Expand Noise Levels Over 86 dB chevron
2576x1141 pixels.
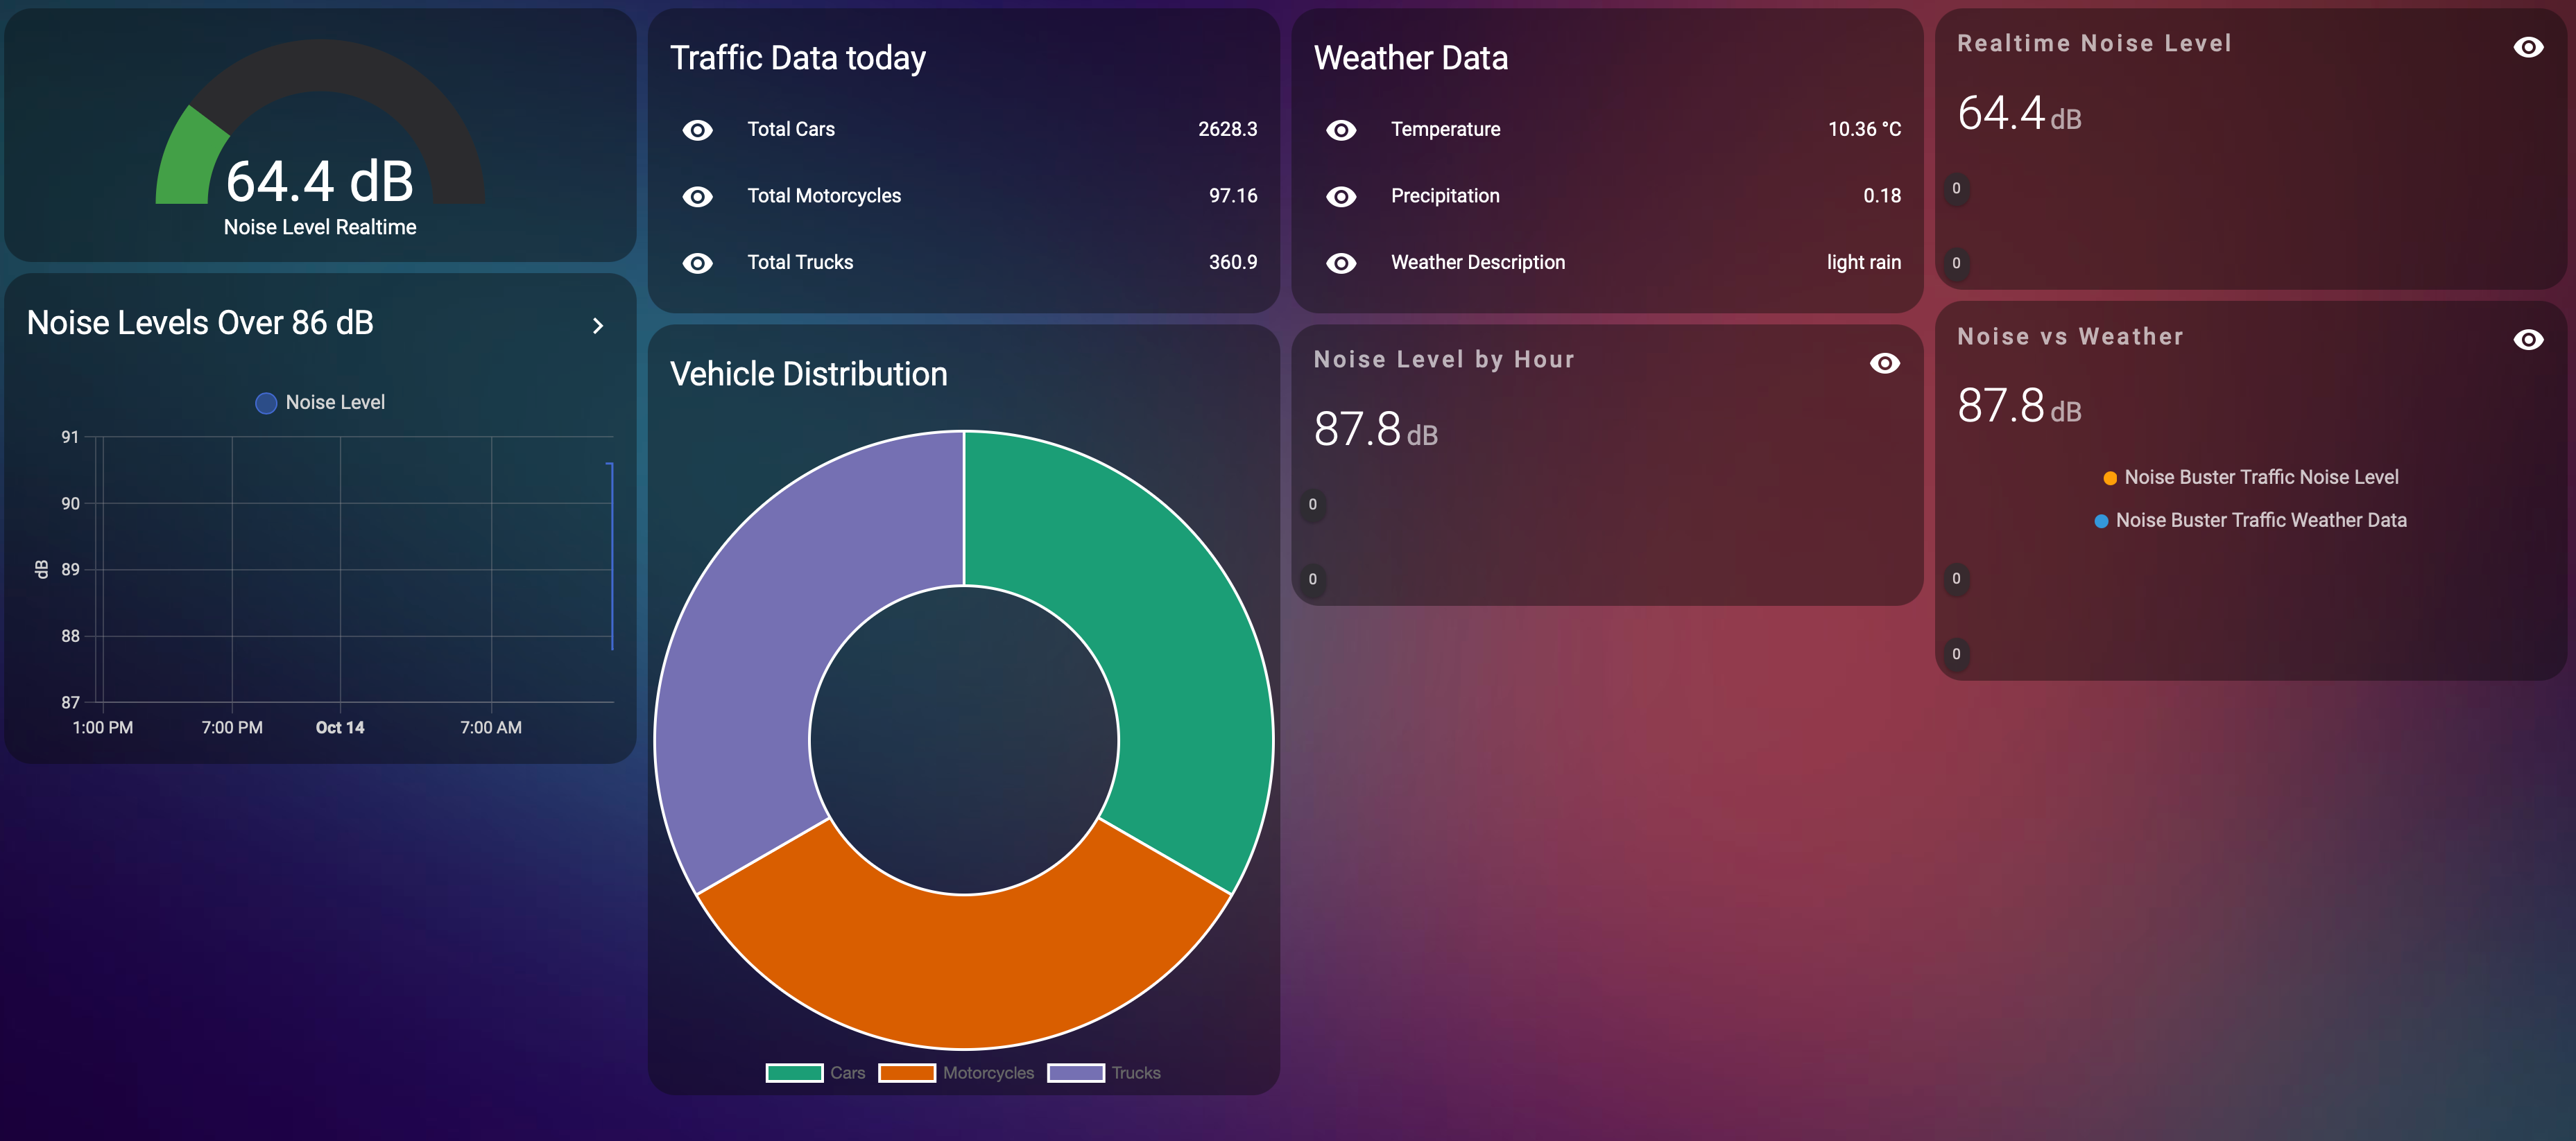coord(598,326)
